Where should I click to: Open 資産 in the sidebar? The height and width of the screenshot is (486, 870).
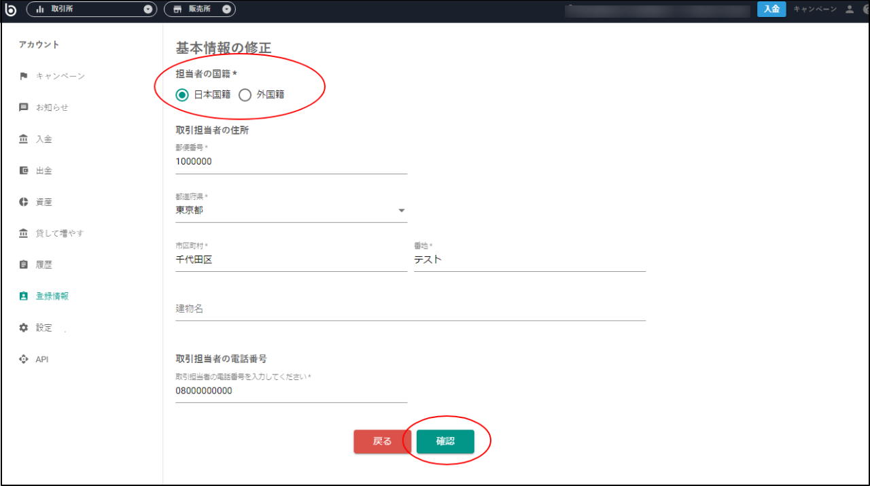[44, 202]
